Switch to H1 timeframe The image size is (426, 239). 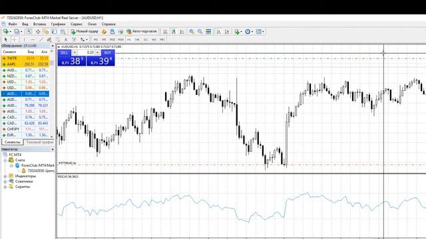[x=129, y=40]
